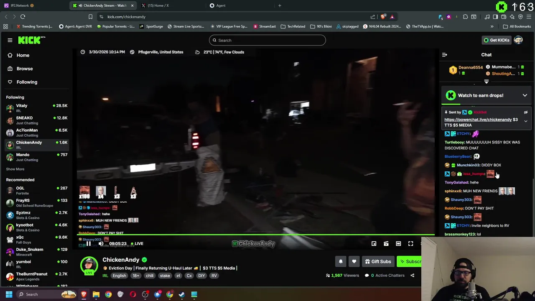Enter fullscreen video mode

(x=410, y=244)
